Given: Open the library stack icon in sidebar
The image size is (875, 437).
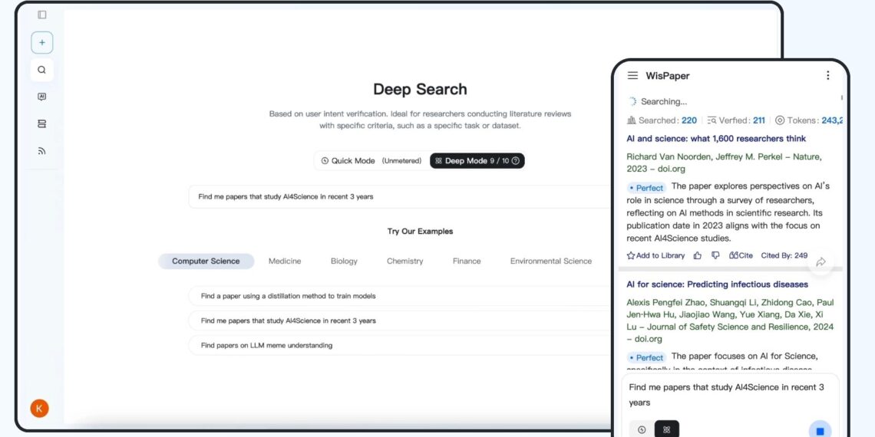Looking at the screenshot, I should tap(42, 123).
